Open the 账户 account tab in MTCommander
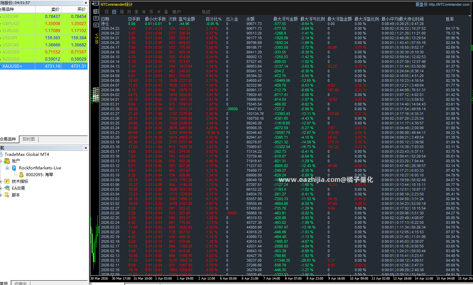The height and width of the screenshot is (285, 473). click(x=176, y=12)
